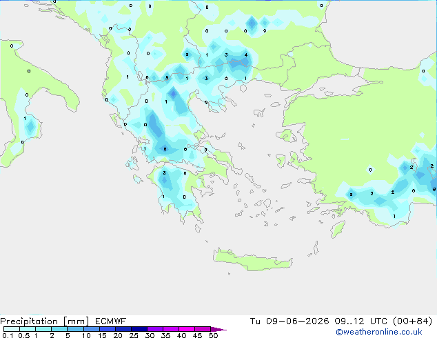
Task: Click the '25' legend scale label
Action: (134, 335)
